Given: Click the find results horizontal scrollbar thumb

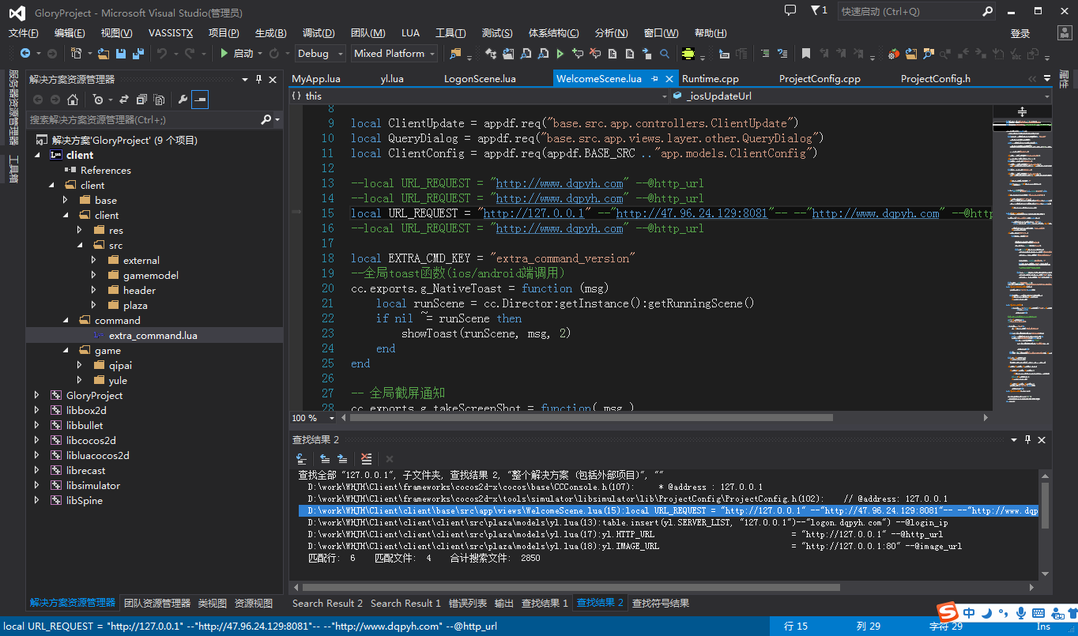Looking at the screenshot, I should pos(571,587).
